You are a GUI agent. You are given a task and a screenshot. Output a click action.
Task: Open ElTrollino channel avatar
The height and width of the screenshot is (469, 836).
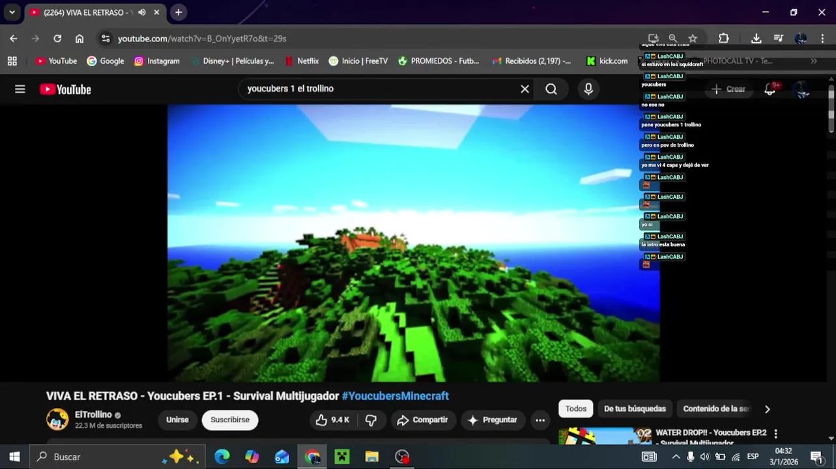57,419
